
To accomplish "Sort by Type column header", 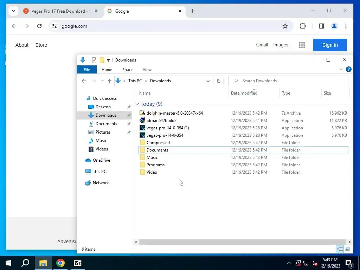I will tap(286, 93).
